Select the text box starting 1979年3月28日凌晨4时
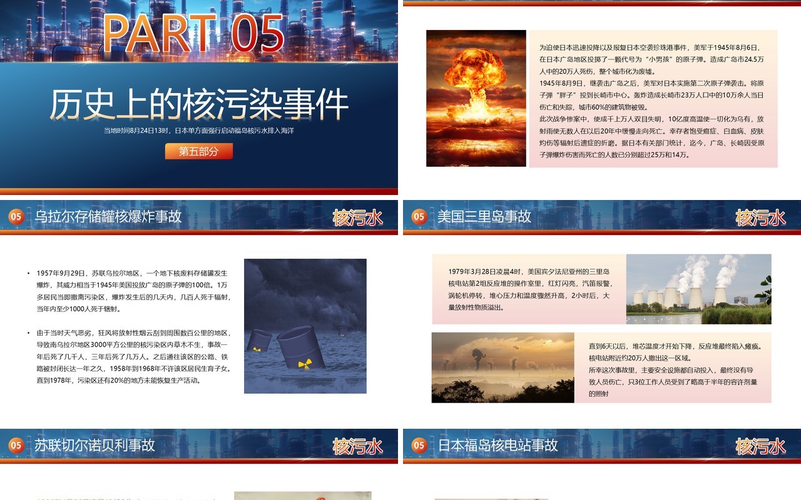 pyautogui.click(x=529, y=289)
